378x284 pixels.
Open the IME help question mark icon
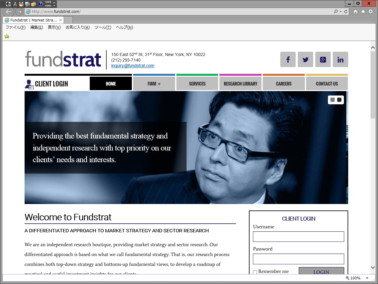(40, 4)
